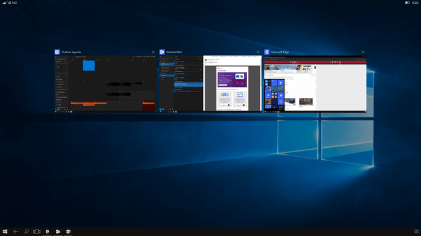
Task: Close the Microsoft Edge task card
Action: [x=363, y=52]
